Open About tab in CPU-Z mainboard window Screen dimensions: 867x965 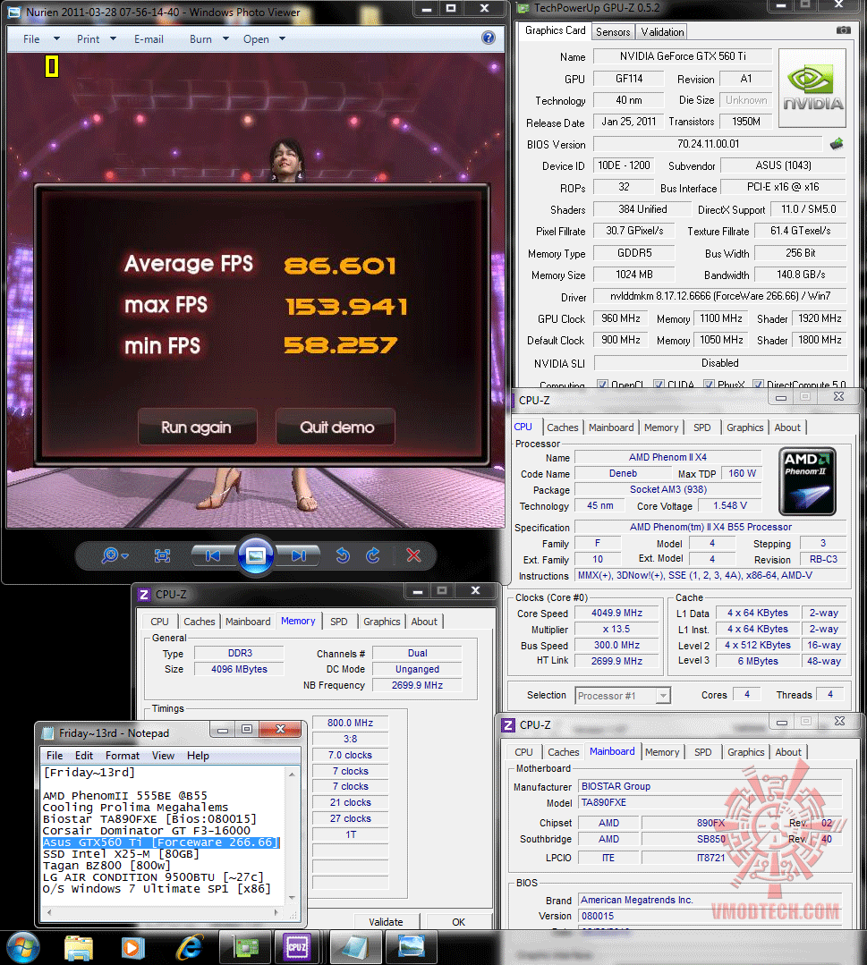pos(788,752)
